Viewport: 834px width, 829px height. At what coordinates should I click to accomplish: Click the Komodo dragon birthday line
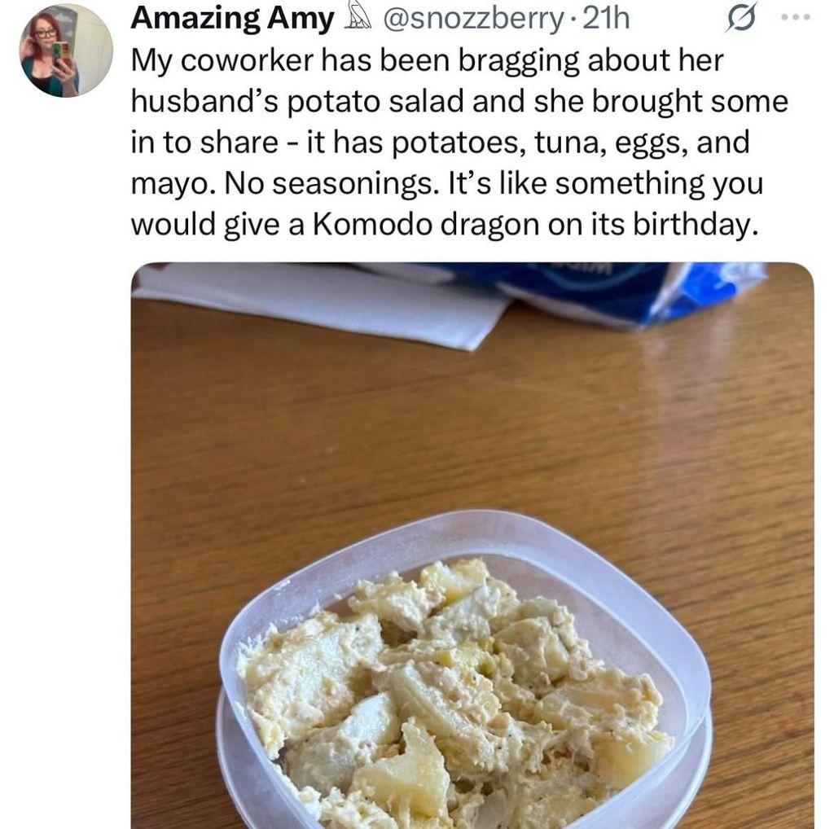click(444, 225)
